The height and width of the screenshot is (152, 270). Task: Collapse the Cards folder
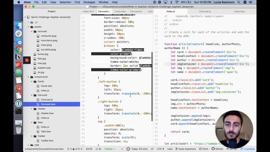coord(32,81)
